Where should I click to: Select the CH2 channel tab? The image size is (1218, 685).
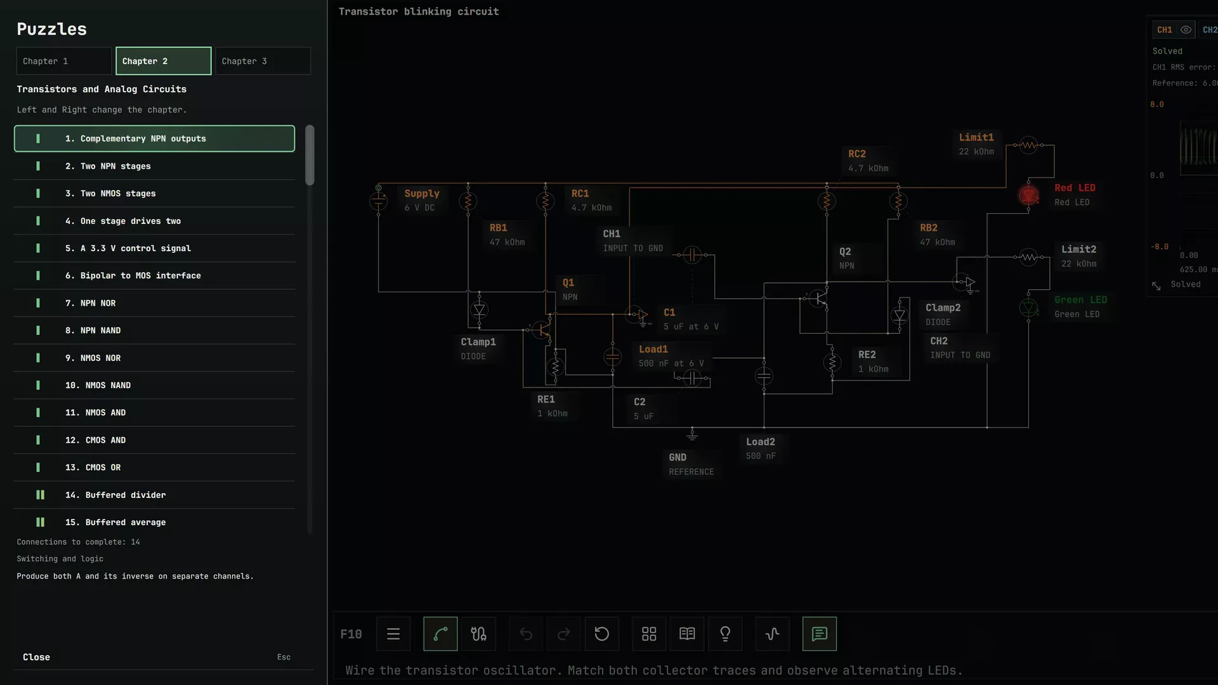(x=1209, y=30)
